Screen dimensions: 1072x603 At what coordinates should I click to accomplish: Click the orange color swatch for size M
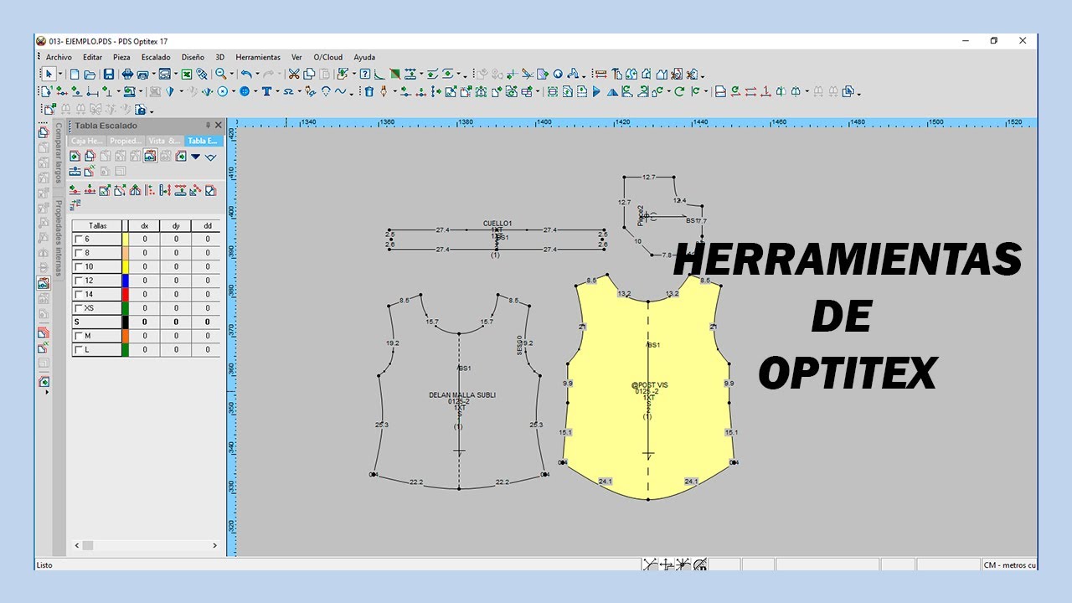(x=126, y=335)
